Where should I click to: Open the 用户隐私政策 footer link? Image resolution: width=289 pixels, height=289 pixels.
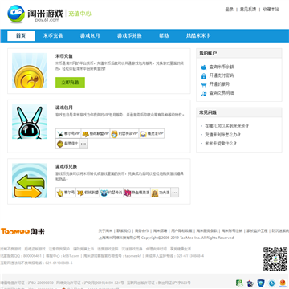pos(181,231)
